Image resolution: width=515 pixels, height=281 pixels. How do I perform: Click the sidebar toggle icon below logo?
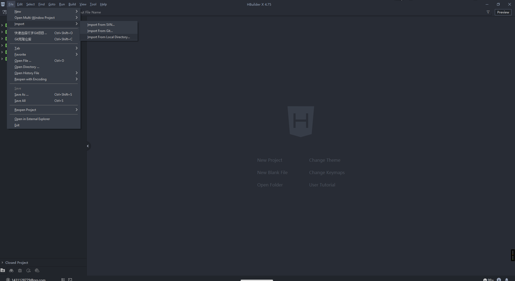pyautogui.click(x=4, y=12)
